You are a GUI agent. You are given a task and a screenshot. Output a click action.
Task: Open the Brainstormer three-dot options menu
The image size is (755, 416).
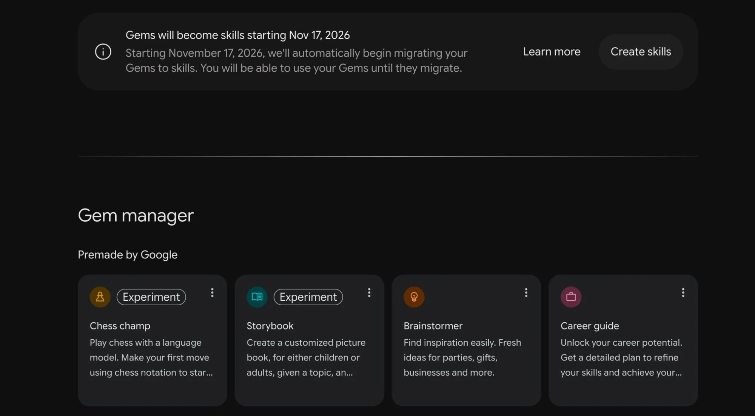coord(526,293)
